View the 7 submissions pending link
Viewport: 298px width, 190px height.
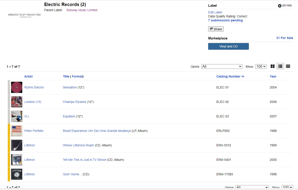pyautogui.click(x=225, y=20)
